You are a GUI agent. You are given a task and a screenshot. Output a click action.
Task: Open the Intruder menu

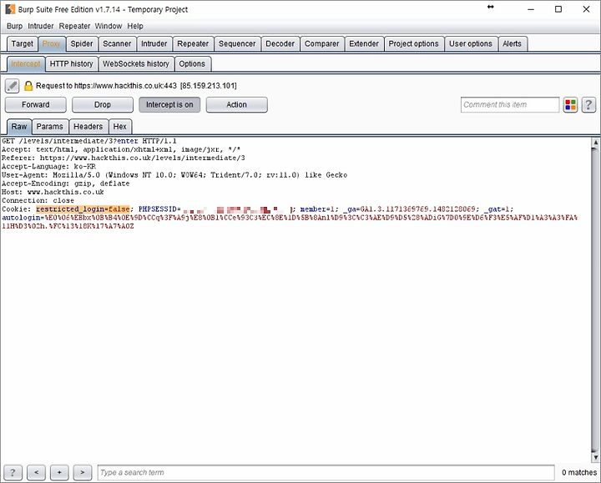[x=41, y=26]
